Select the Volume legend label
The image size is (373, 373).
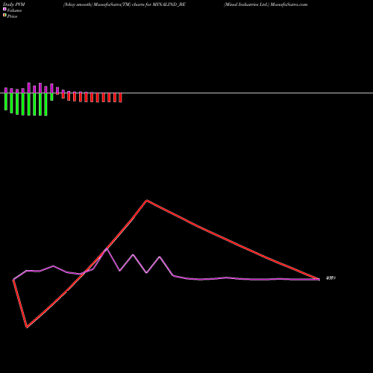pyautogui.click(x=14, y=10)
